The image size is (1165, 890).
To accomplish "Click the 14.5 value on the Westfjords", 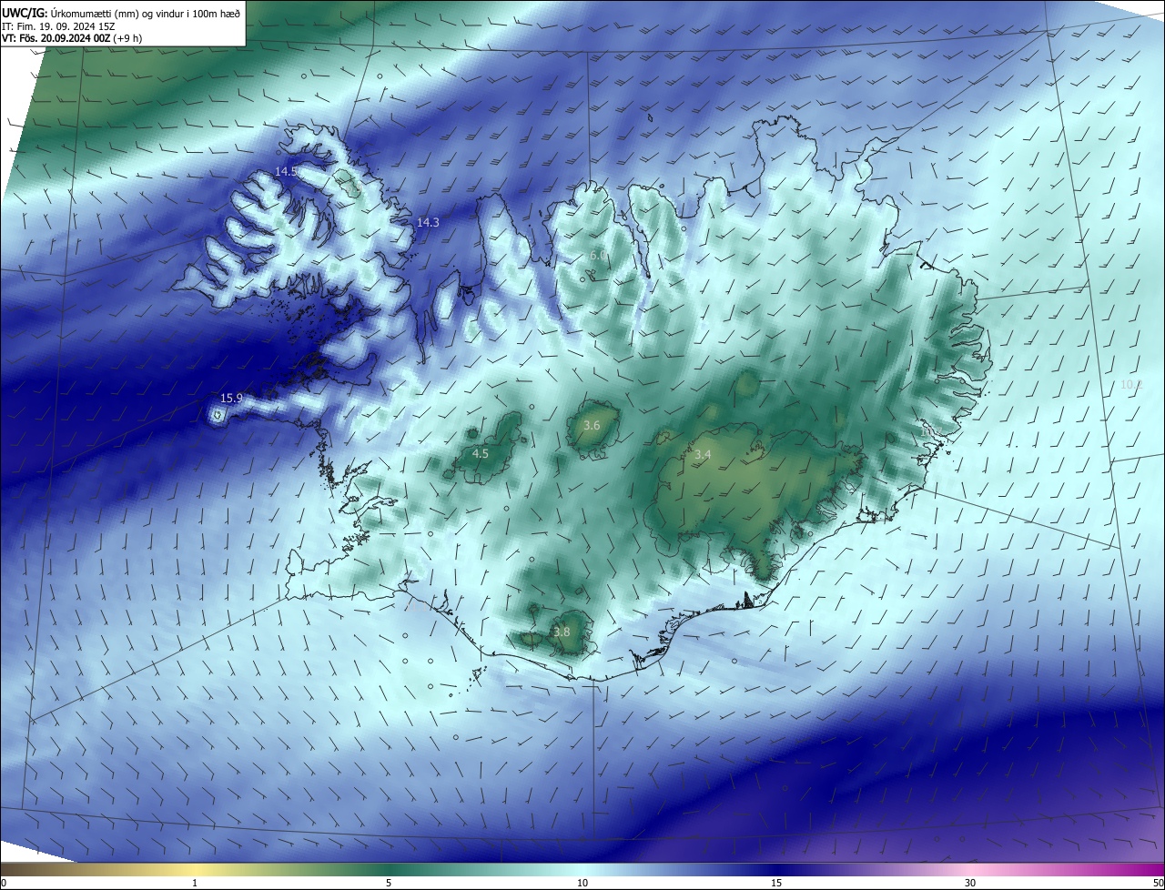I will pos(286,171).
